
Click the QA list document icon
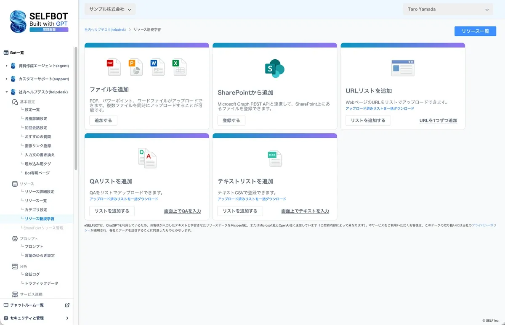147,158
